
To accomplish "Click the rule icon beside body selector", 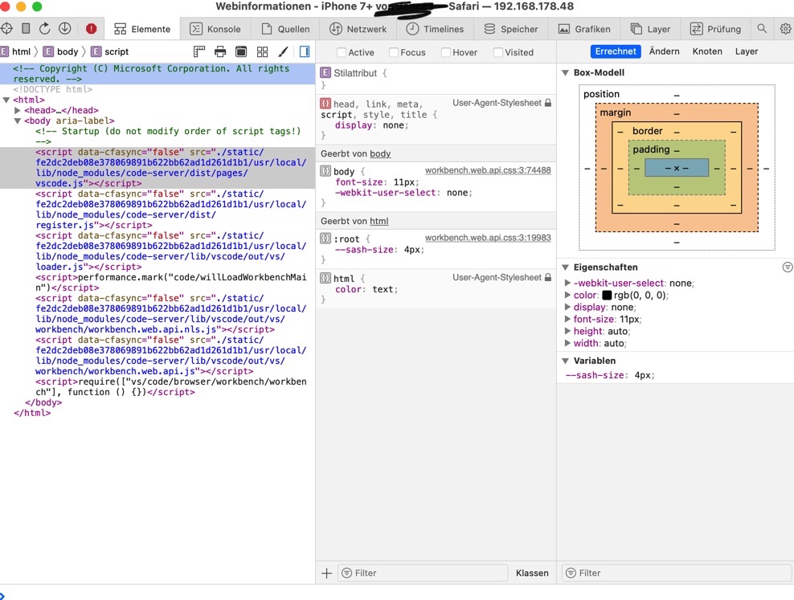I will (325, 171).
